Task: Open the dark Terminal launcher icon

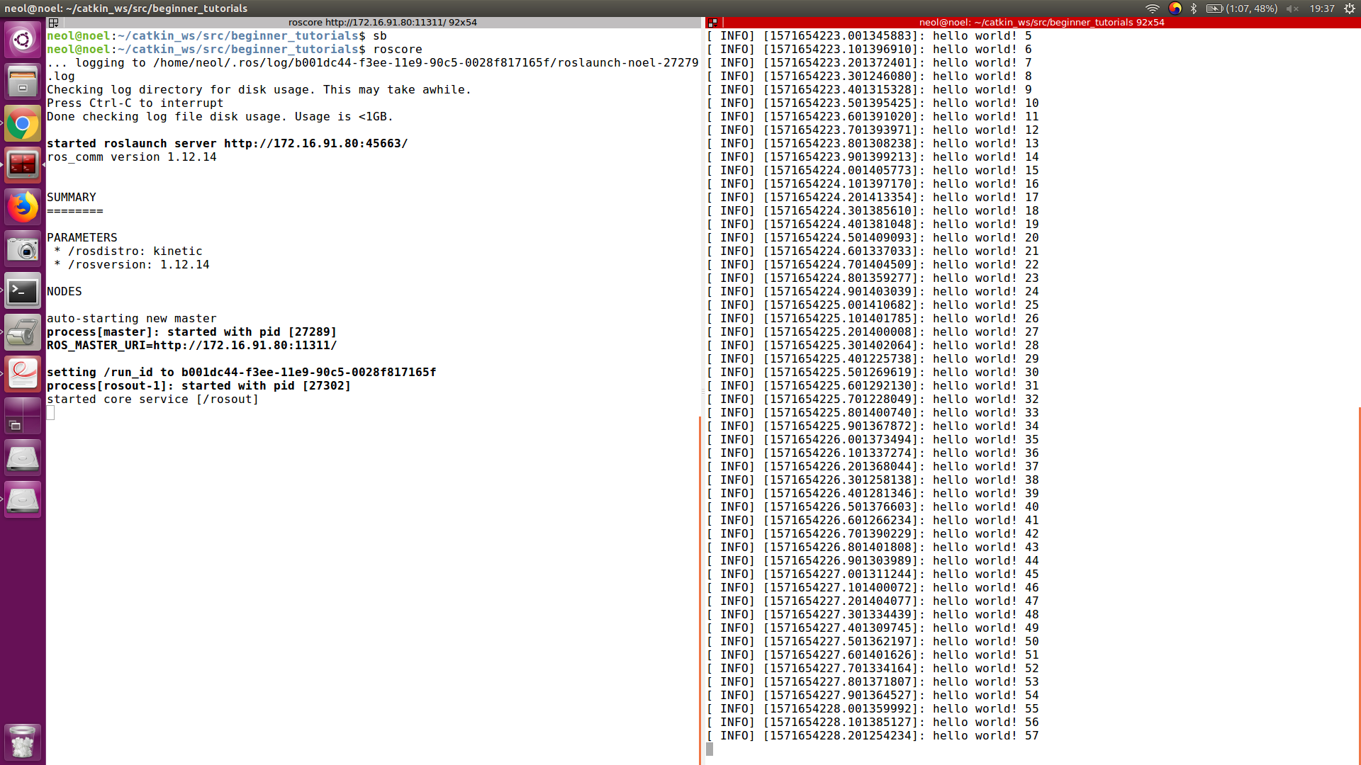Action: (x=23, y=291)
